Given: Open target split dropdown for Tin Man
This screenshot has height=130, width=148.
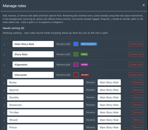Looking at the screenshot, I should point(109,112).
